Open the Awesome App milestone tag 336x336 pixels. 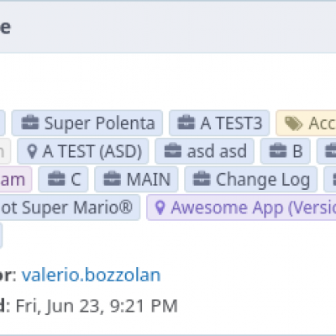tap(241, 207)
